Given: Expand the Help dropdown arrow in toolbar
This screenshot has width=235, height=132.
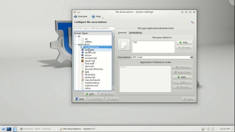Looking at the screenshot, I should (x=103, y=18).
